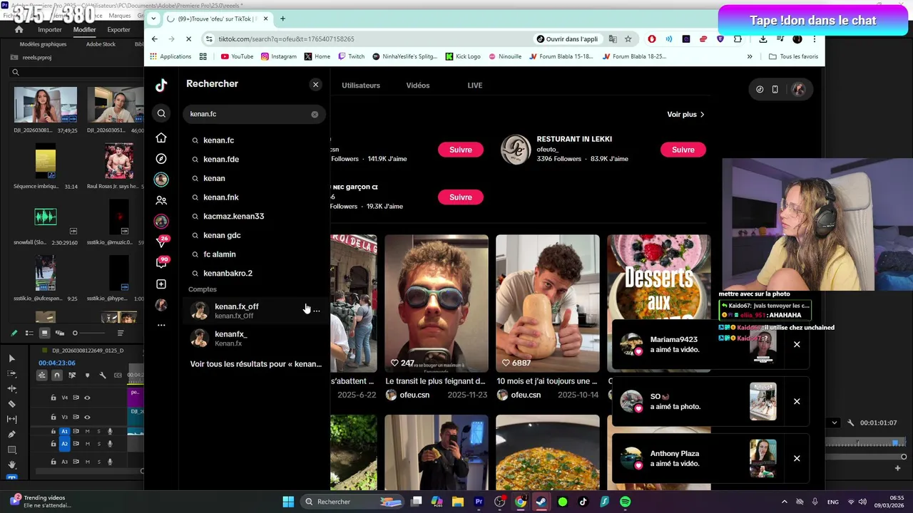Toggle V3 track eye visibility

pos(87,417)
